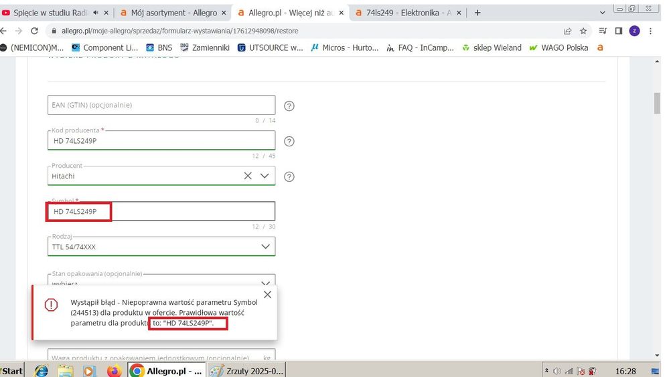
Task: Open the browser side panel icon
Action: click(619, 31)
